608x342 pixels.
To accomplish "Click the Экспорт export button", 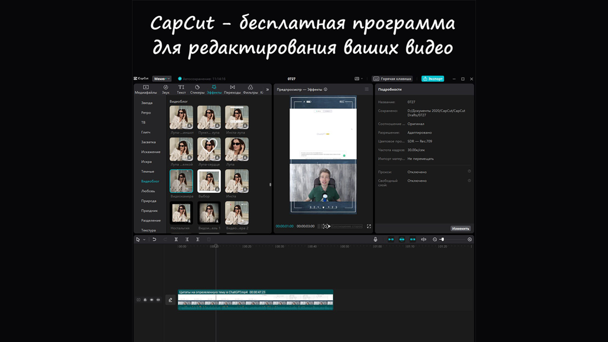I will point(433,79).
